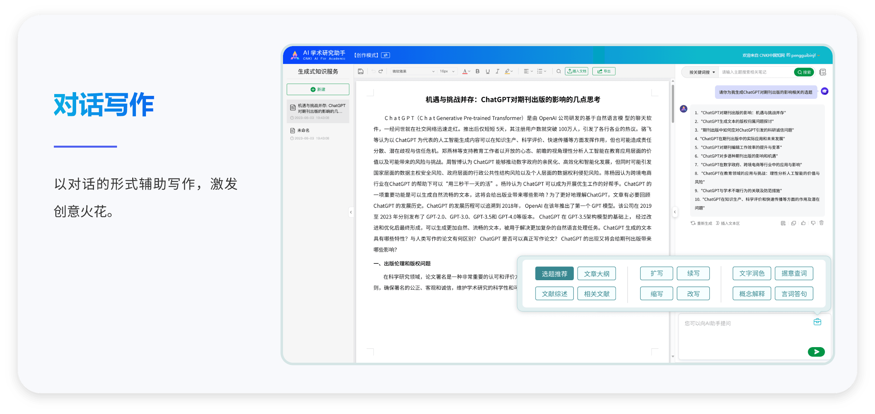Redo the last undone edit
The image size is (875, 414).
381,71
